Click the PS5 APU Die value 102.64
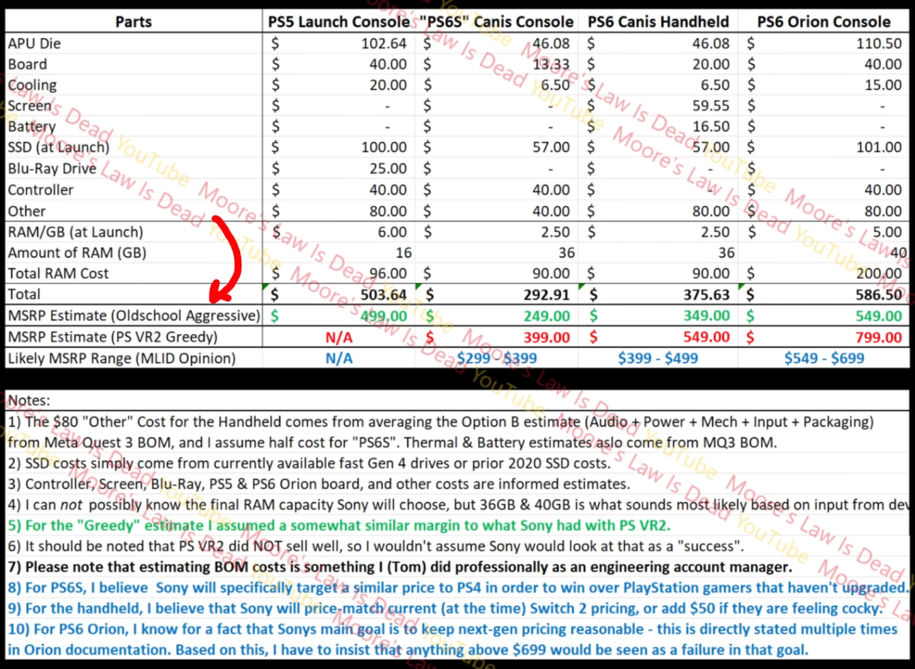 click(x=384, y=43)
